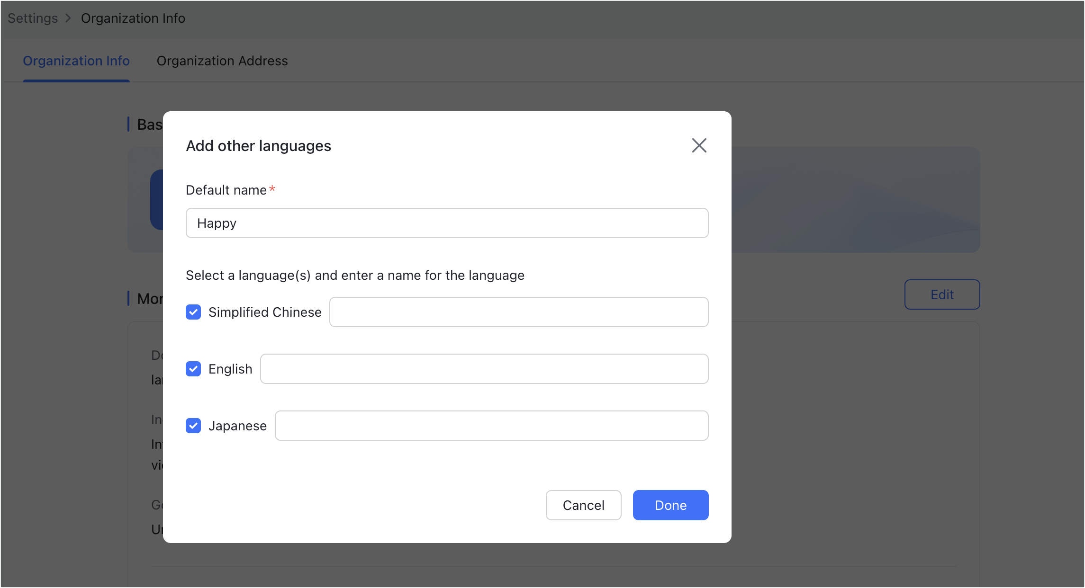Close the Add other languages dialog
This screenshot has width=1085, height=588.
pos(699,145)
